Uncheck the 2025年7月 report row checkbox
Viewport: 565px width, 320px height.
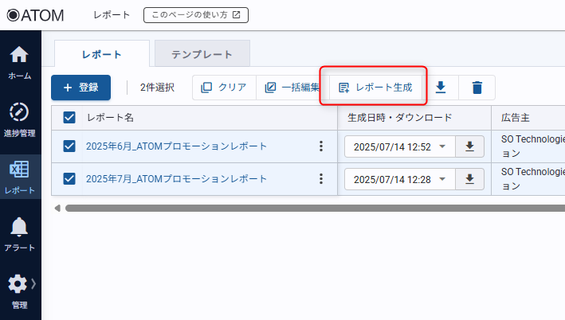click(69, 179)
